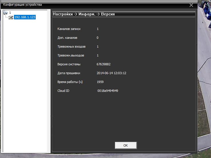Click the Доп. каналов label
Image resolution: width=211 pixels, height=158 pixels.
[x=67, y=38]
